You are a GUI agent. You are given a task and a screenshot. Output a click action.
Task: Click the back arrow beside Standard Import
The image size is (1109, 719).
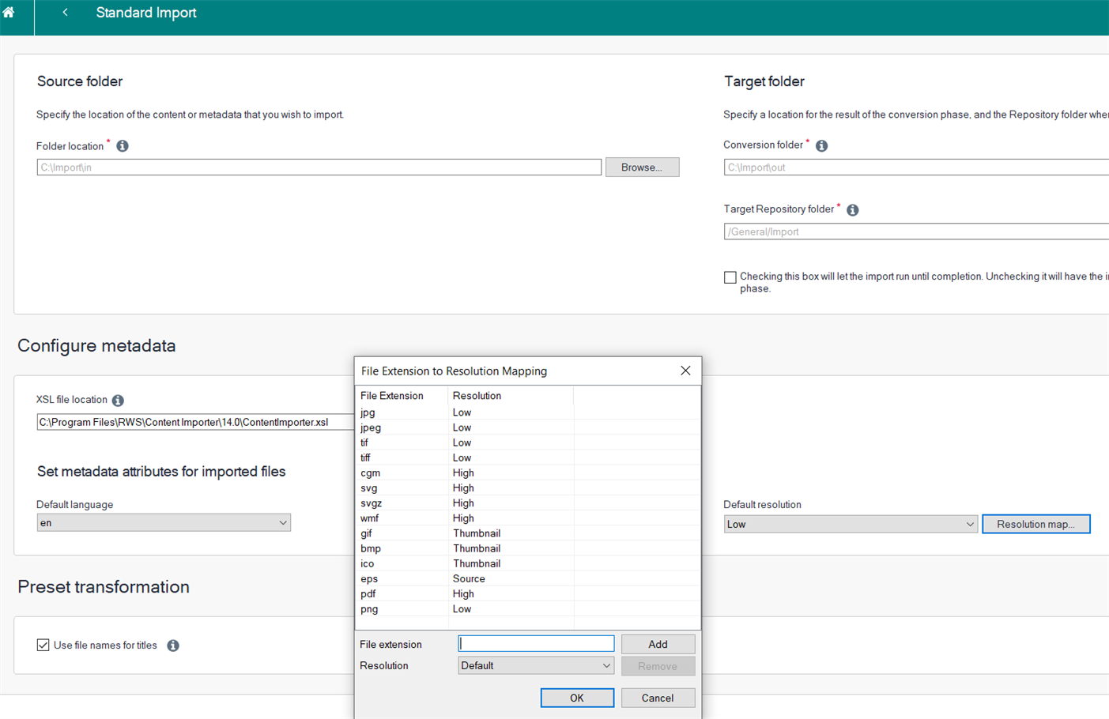[x=64, y=12]
